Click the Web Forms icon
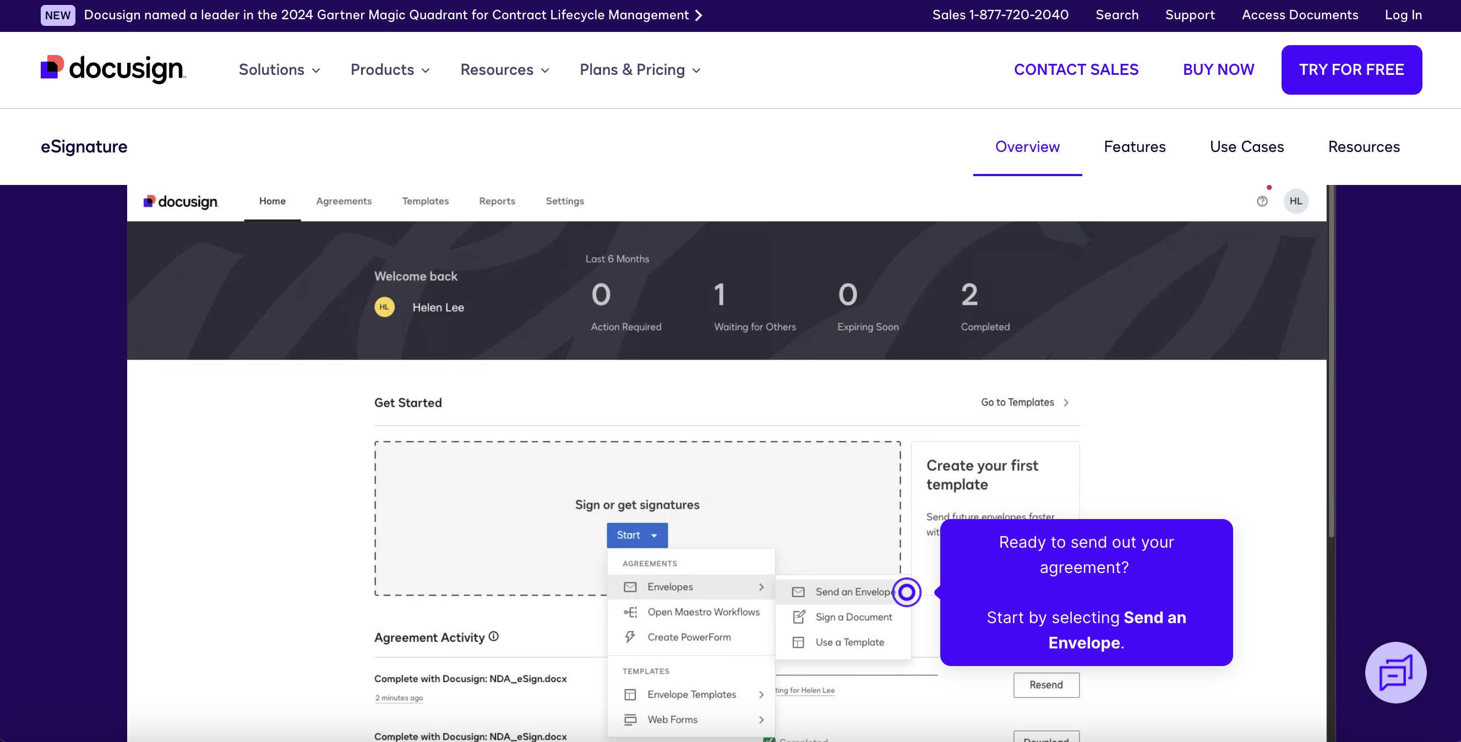The width and height of the screenshot is (1461, 742). [630, 719]
